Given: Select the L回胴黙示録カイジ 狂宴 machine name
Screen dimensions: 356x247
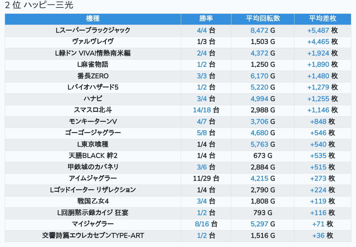Looking at the screenshot, I should [x=93, y=213].
